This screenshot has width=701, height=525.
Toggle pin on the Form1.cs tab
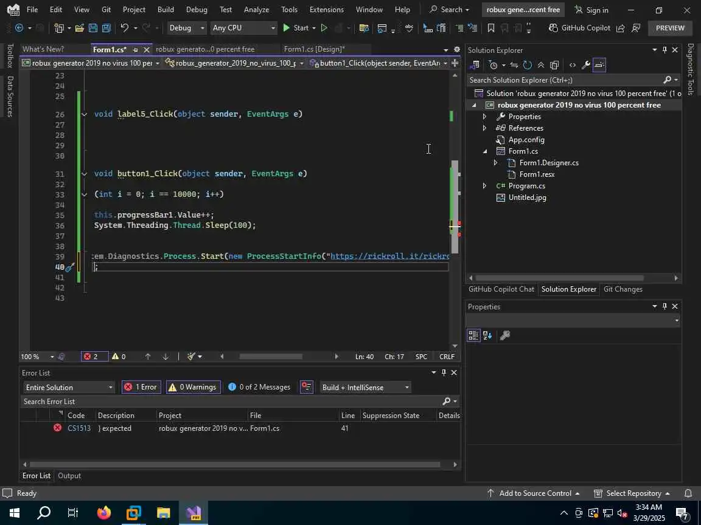click(135, 50)
